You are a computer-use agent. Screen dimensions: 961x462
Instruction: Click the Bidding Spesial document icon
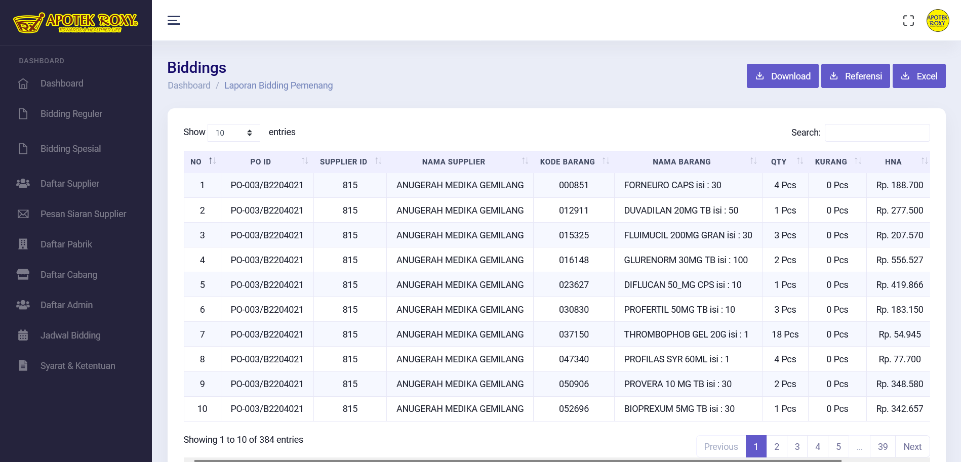(23, 149)
